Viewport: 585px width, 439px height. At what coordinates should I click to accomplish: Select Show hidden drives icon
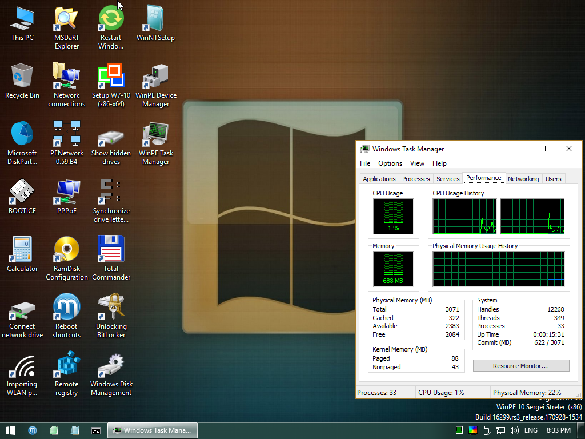coord(111,143)
